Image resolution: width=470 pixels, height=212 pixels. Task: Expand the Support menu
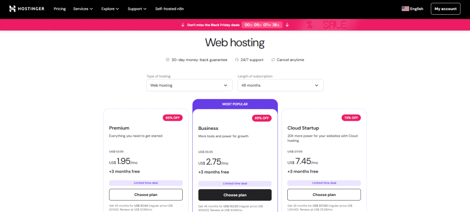point(137,9)
